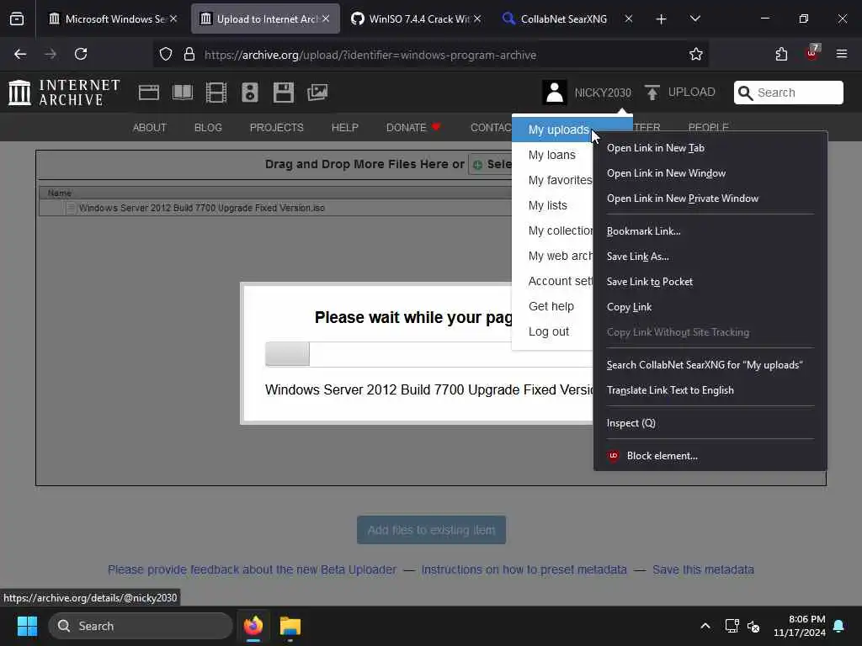Open the Firefox View icon

pos(17,19)
